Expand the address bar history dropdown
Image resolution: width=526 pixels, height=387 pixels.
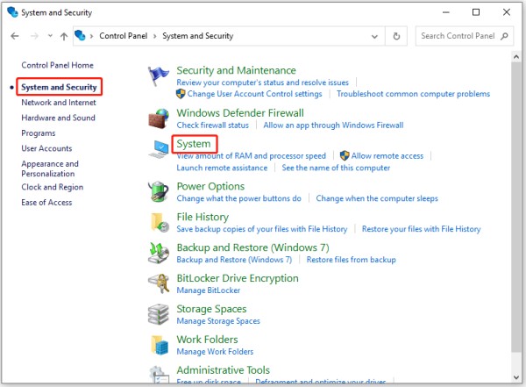coord(374,36)
